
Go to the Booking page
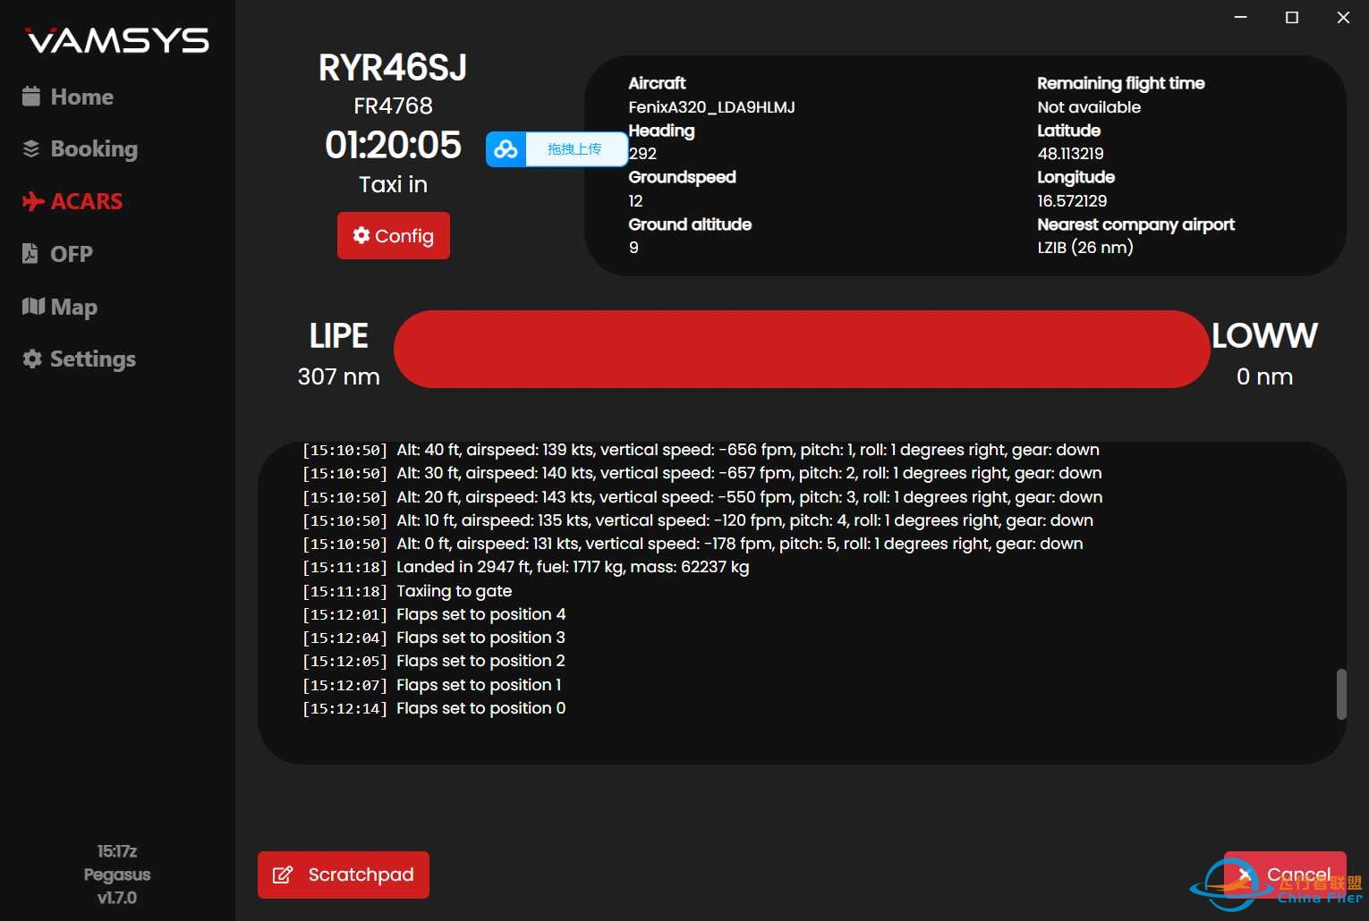pos(81,148)
